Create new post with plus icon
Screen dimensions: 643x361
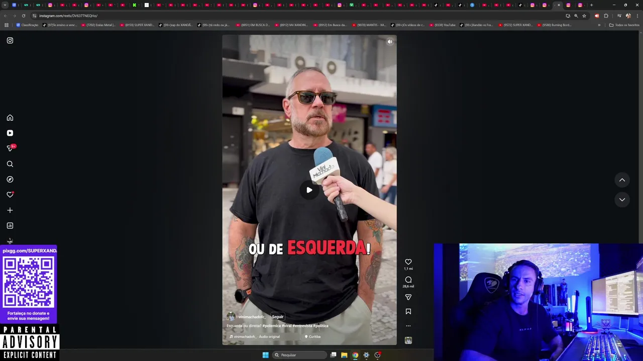click(10, 210)
